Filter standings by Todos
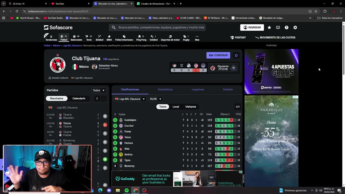Screen dimensions: 345x194 163,107
